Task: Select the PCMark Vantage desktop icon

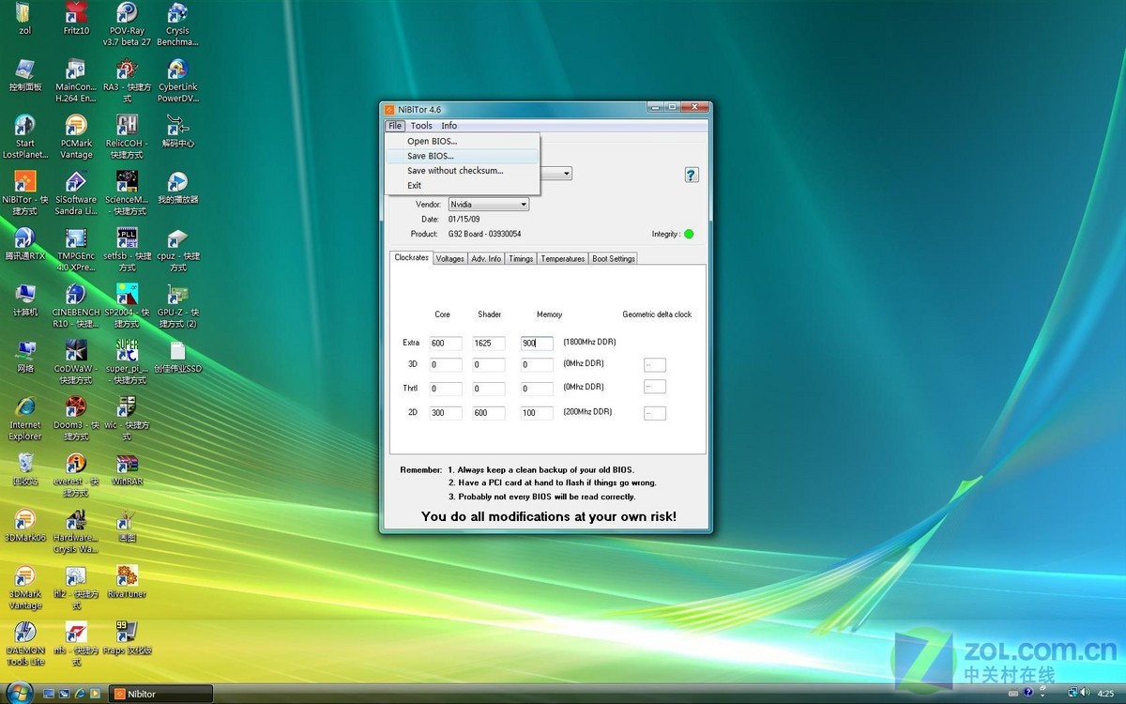Action: [76, 137]
